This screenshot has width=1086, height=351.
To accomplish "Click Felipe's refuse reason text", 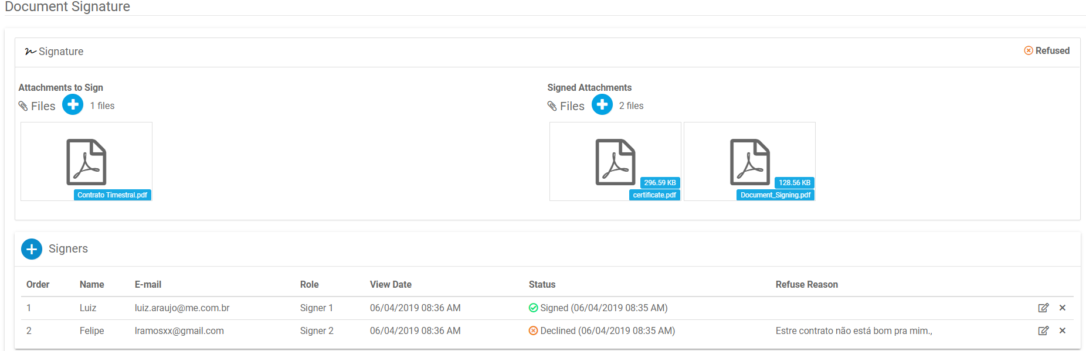I will [x=853, y=330].
